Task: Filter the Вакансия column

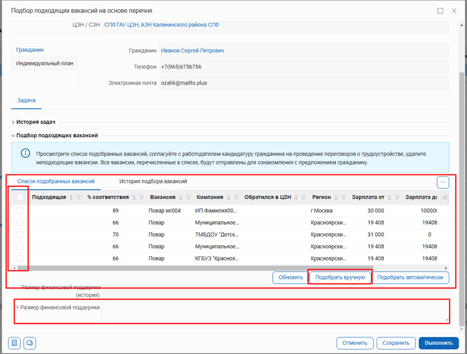Action: click(189, 198)
